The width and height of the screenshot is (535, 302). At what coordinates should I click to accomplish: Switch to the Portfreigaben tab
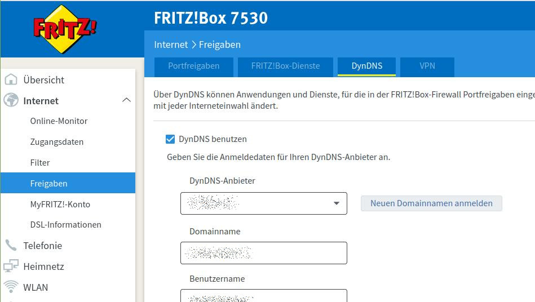pyautogui.click(x=194, y=66)
